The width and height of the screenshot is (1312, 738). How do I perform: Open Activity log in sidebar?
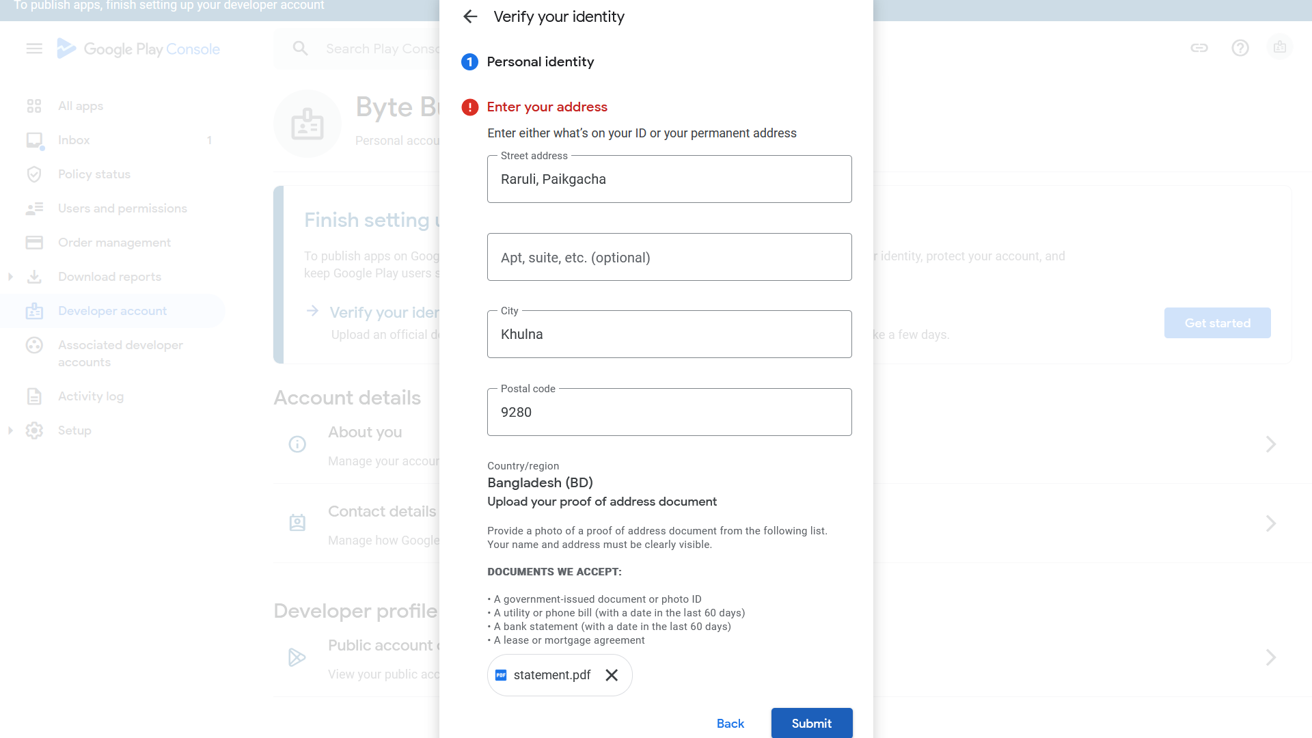pyautogui.click(x=91, y=396)
